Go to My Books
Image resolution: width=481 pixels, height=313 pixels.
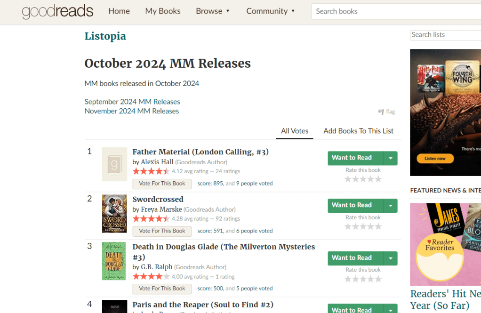[x=162, y=11]
